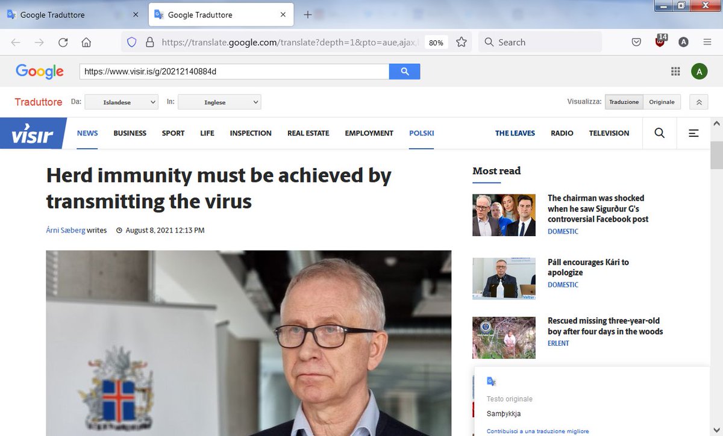This screenshot has width=723, height=436.
Task: Click the Visir logo
Action: point(33,133)
